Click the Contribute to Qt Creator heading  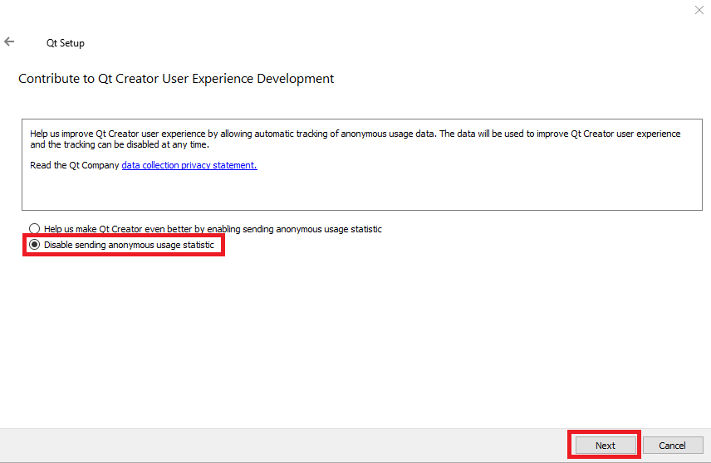[176, 79]
